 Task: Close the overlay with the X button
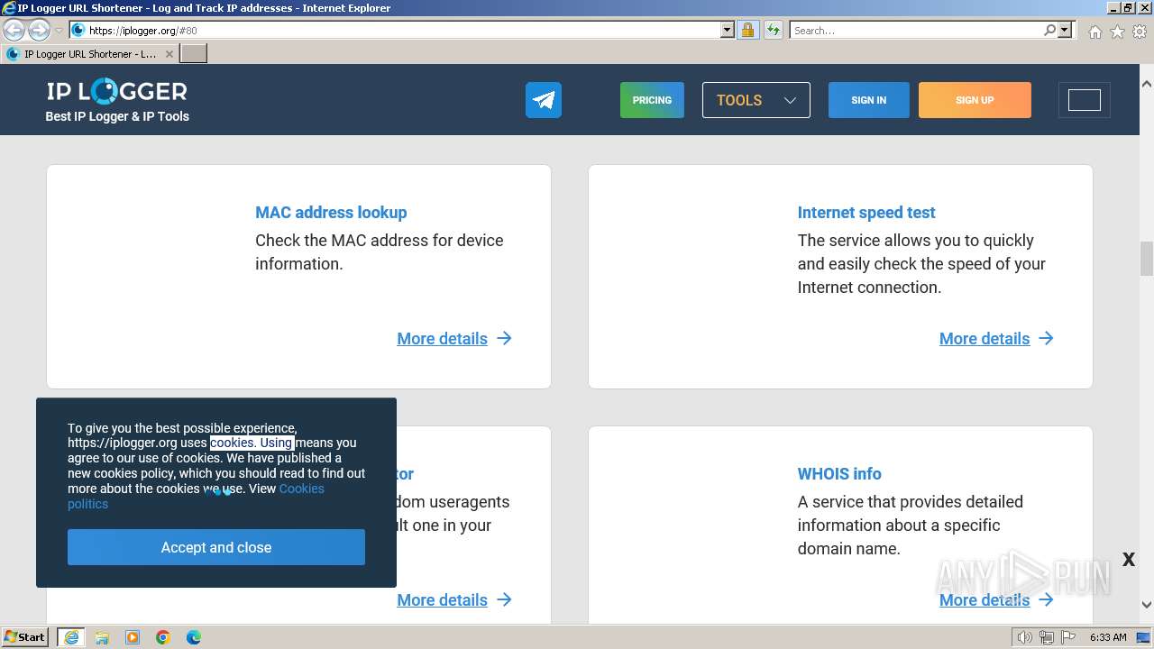pyautogui.click(x=1128, y=560)
